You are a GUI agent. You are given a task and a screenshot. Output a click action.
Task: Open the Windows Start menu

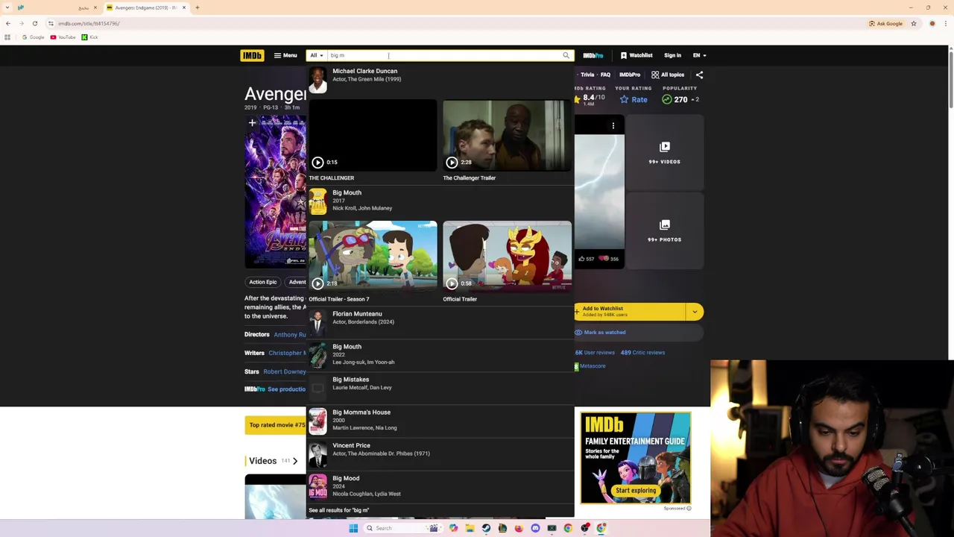pyautogui.click(x=353, y=528)
